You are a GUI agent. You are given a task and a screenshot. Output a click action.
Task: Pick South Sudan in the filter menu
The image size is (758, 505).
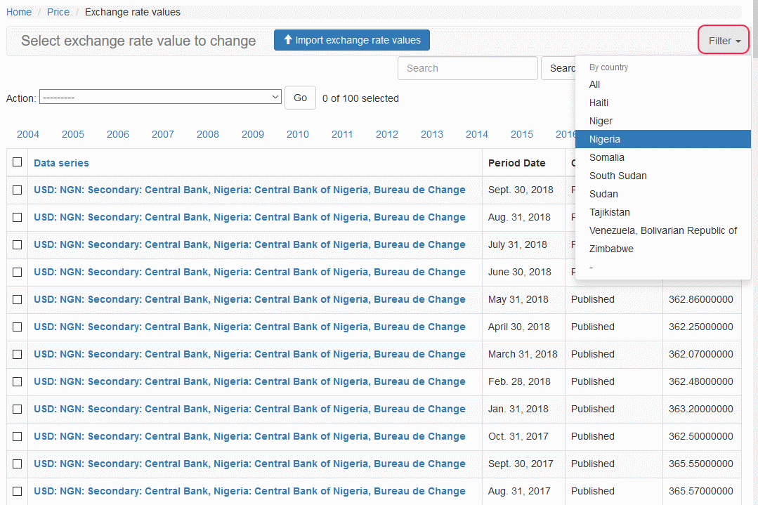point(617,176)
